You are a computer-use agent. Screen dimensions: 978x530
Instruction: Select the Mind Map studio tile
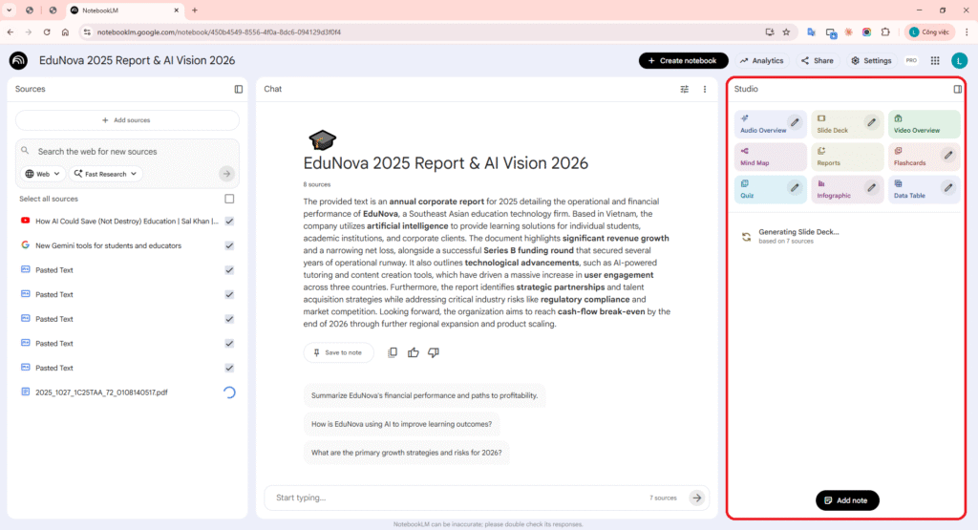(771, 157)
